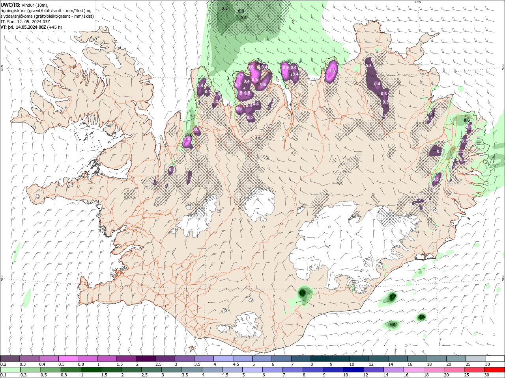The width and height of the screenshot is (505, 378).
Task: Click the dark green rain cell on south coast
Action: (x=303, y=293)
